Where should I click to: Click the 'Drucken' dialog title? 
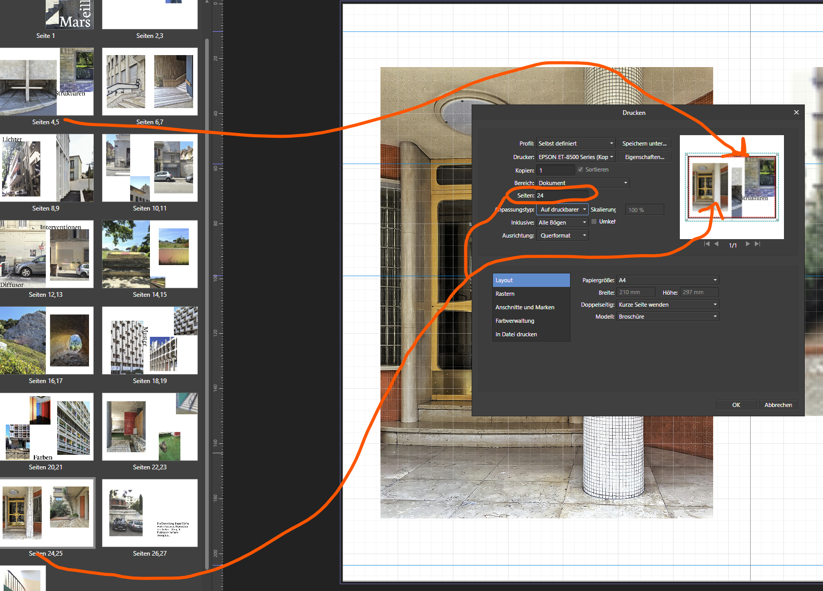point(634,113)
